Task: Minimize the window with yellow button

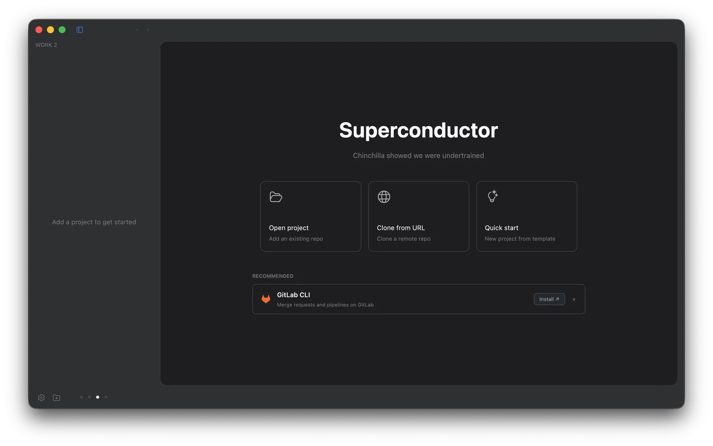Action: tap(50, 30)
